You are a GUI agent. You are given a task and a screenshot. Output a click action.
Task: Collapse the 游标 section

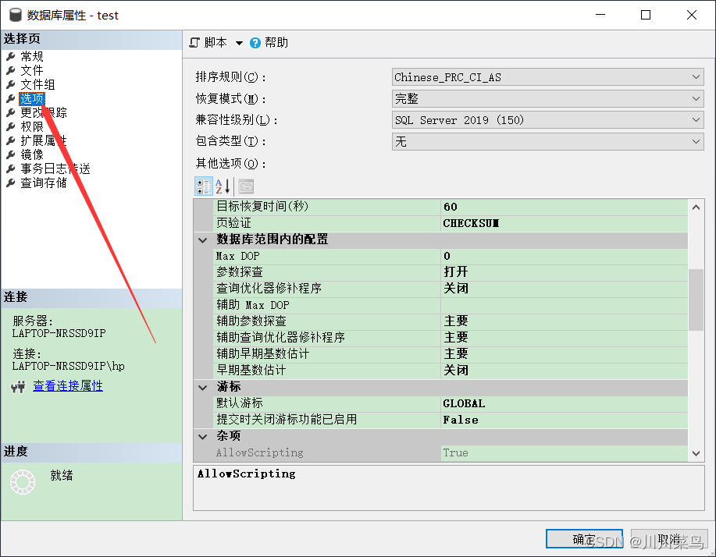203,387
